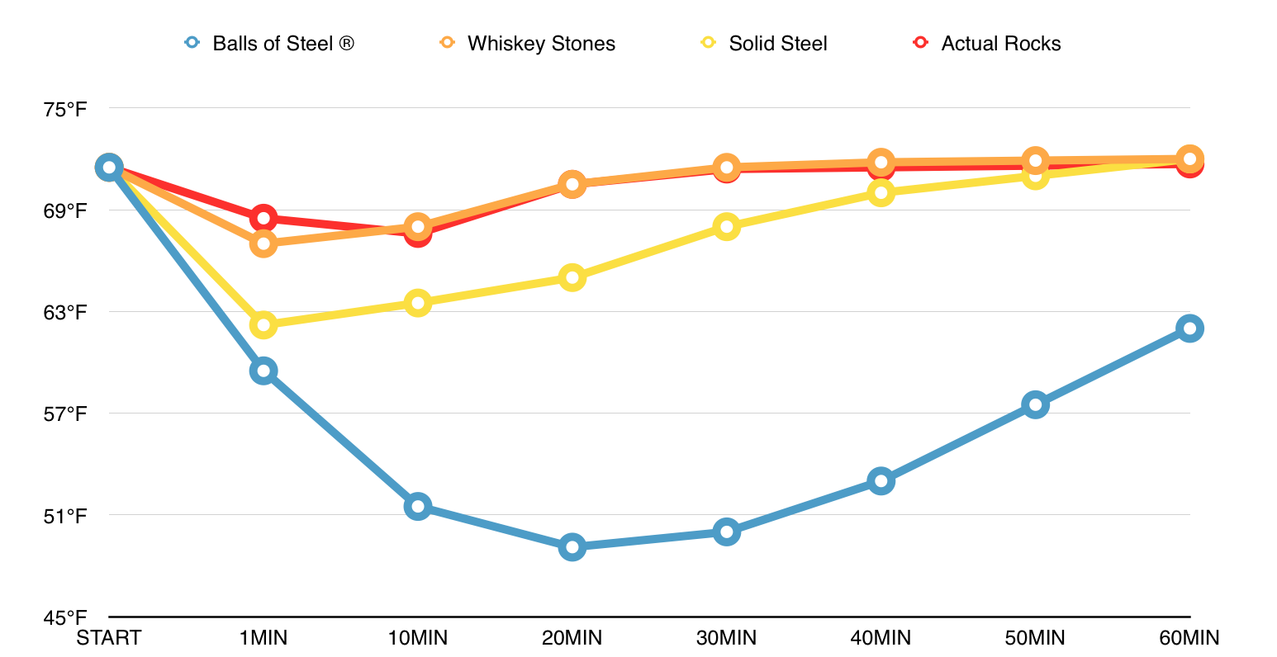This screenshot has width=1277, height=657.
Task: Click Balls of Steel point at 10MIN
Action: click(418, 506)
